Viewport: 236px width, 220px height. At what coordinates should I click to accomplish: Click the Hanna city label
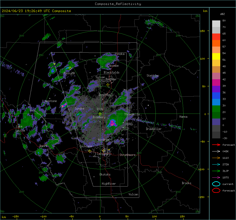point(183,117)
